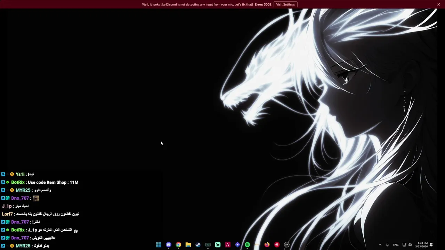The height and width of the screenshot is (250, 445).
Task: Switch the ENG input language
Action: pyautogui.click(x=396, y=245)
